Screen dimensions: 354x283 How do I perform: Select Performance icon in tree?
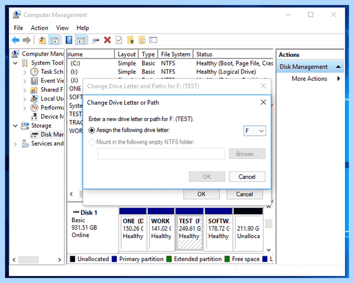coord(34,108)
